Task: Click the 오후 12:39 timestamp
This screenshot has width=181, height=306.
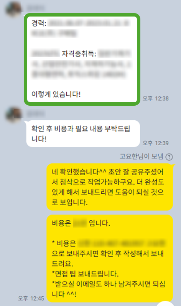Action: [156, 143]
